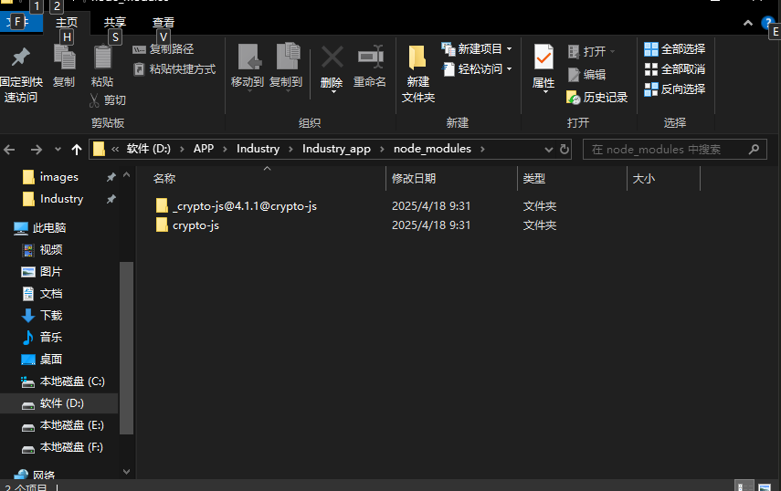The width and height of the screenshot is (781, 491).
Task: Open the crypto-js folder
Action: pyautogui.click(x=195, y=225)
